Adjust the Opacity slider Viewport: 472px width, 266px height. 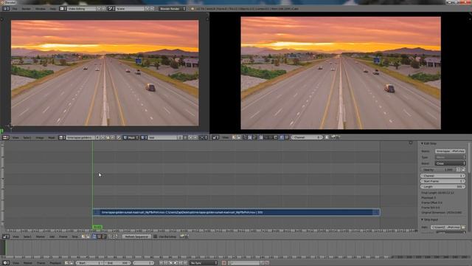click(438, 170)
